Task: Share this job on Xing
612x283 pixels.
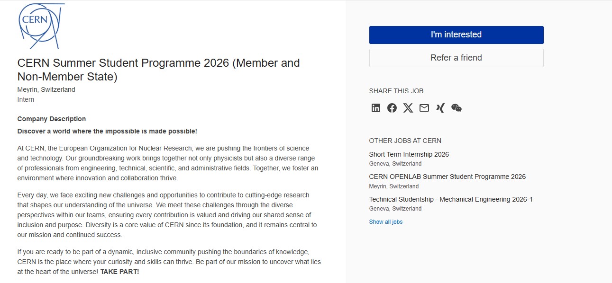Action: click(x=440, y=108)
